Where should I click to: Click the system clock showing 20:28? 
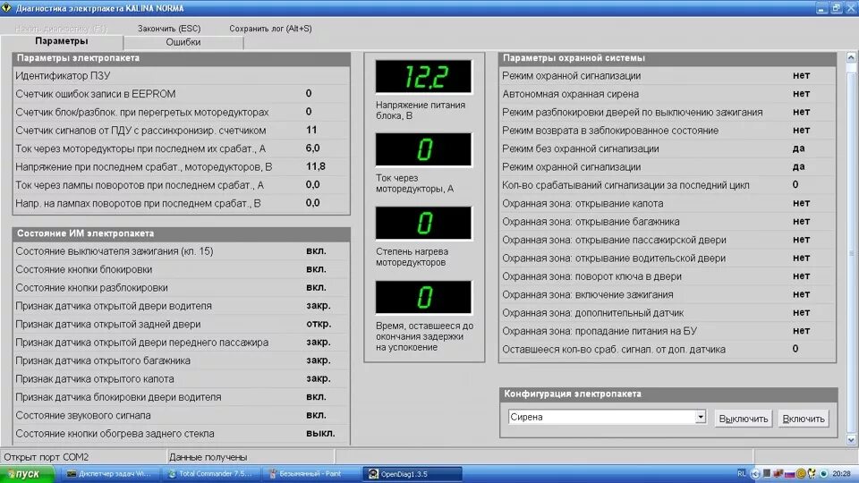[x=841, y=474]
